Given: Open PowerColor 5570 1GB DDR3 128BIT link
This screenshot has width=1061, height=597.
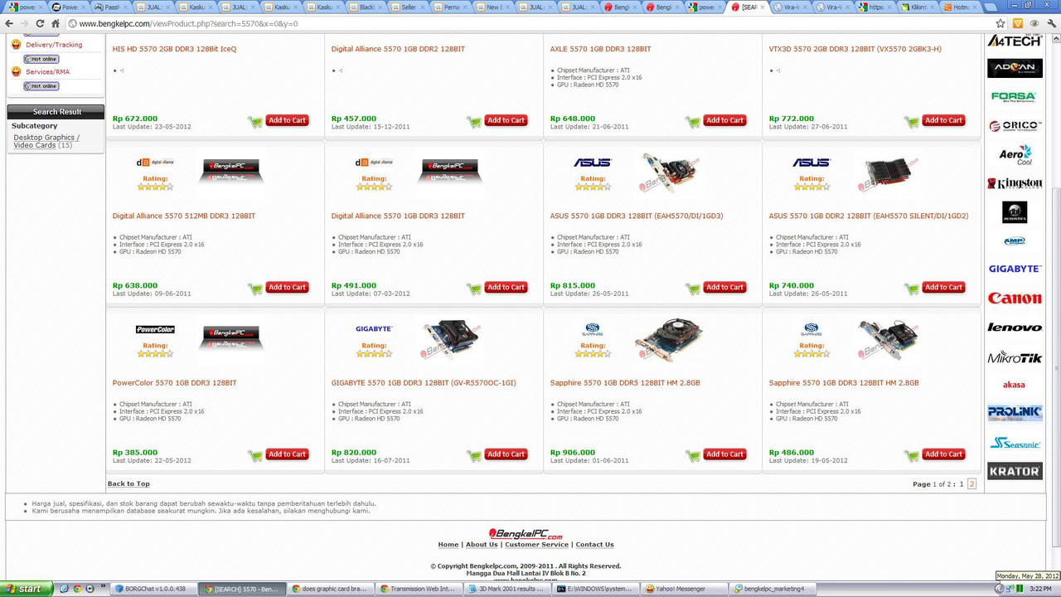Looking at the screenshot, I should tap(175, 383).
